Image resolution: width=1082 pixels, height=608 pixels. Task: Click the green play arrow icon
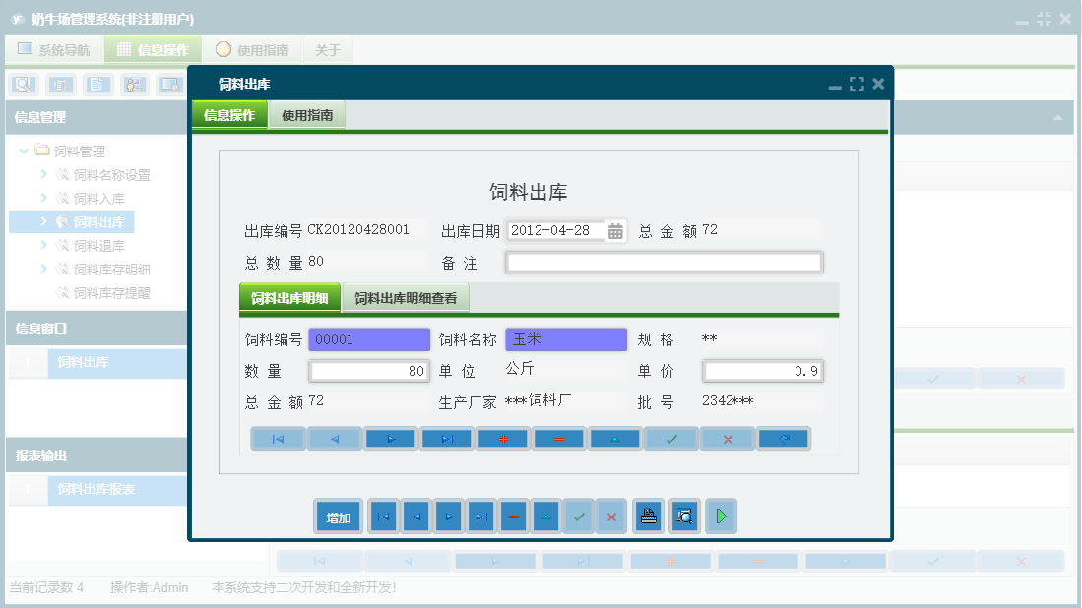tap(721, 517)
